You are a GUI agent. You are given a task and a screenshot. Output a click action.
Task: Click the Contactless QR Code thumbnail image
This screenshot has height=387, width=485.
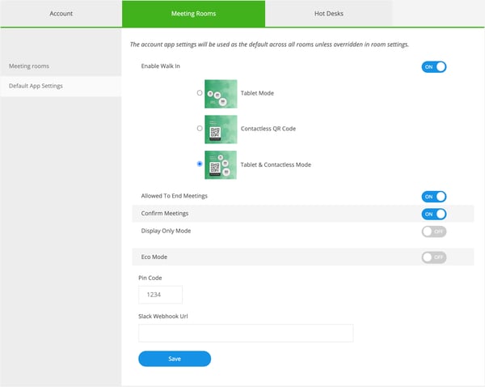click(x=221, y=129)
